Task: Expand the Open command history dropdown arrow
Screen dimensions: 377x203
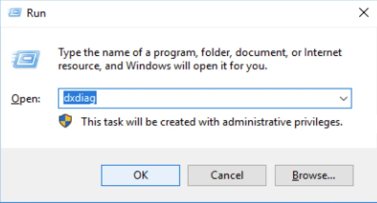Action: [x=343, y=99]
